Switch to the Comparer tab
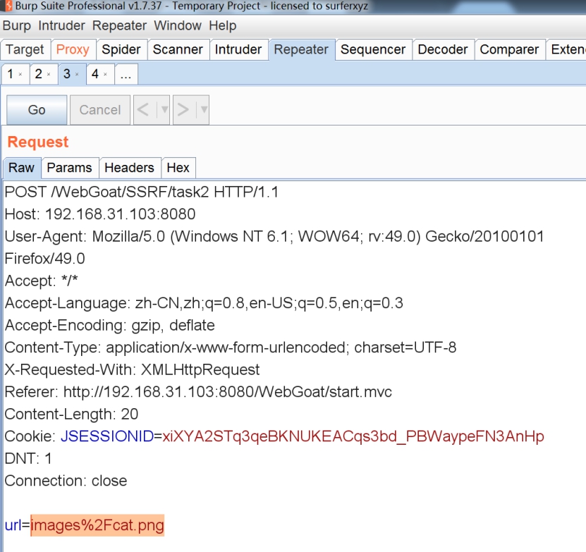This screenshot has height=552, width=586. pos(509,49)
